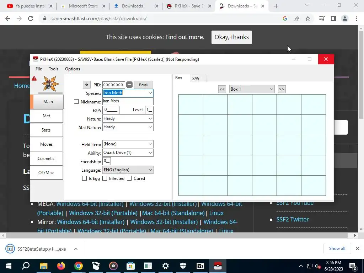Open the Box 1 selector dropdown
The image size is (364, 273).
[252, 89]
